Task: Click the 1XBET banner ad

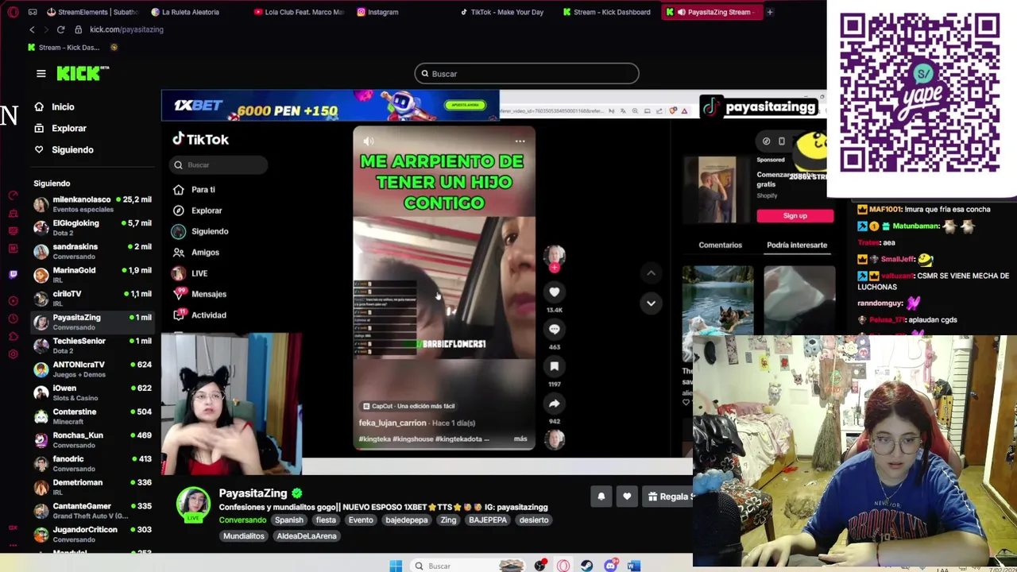Action: coord(330,105)
